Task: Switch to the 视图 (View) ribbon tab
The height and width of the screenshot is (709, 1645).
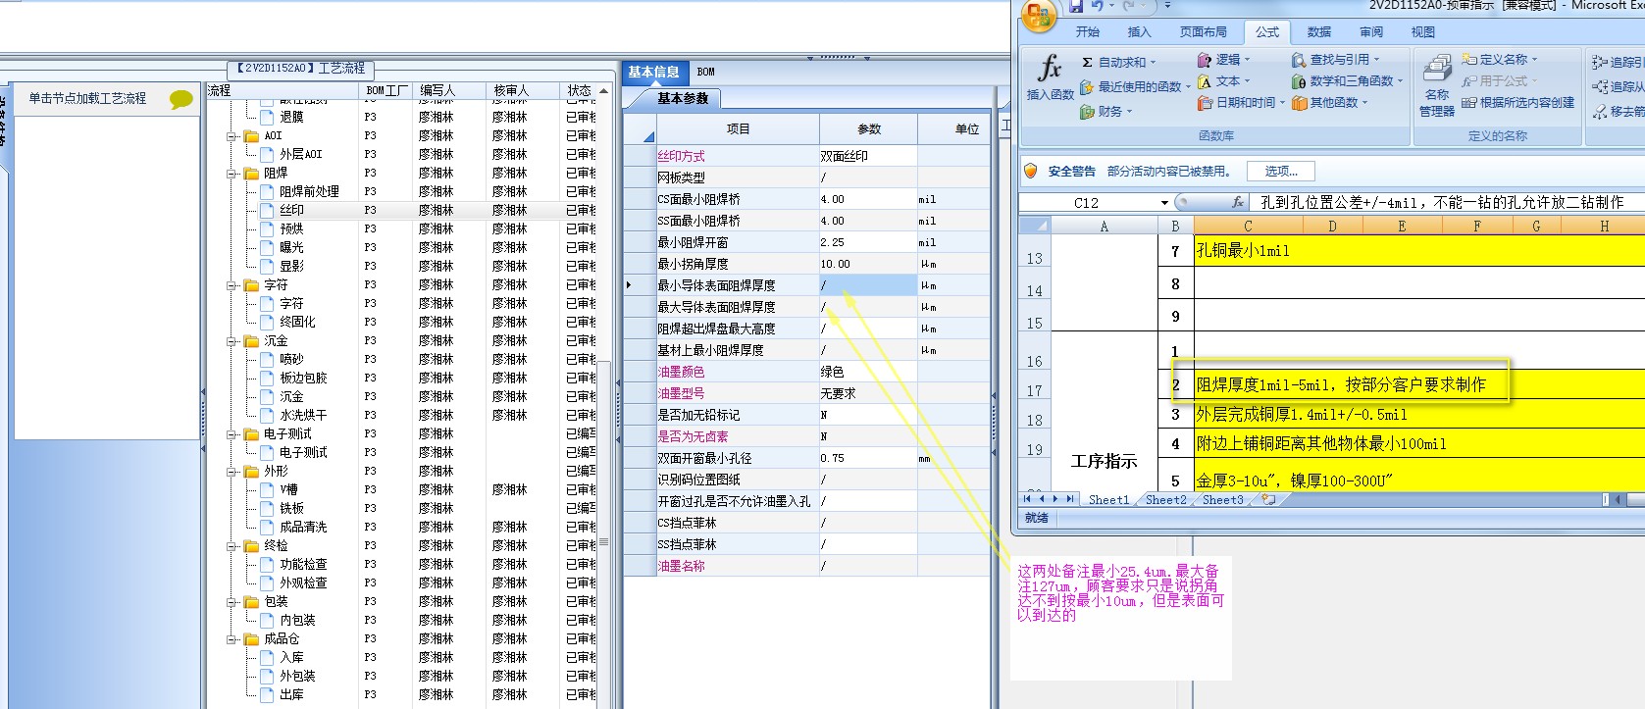Action: tap(1423, 32)
